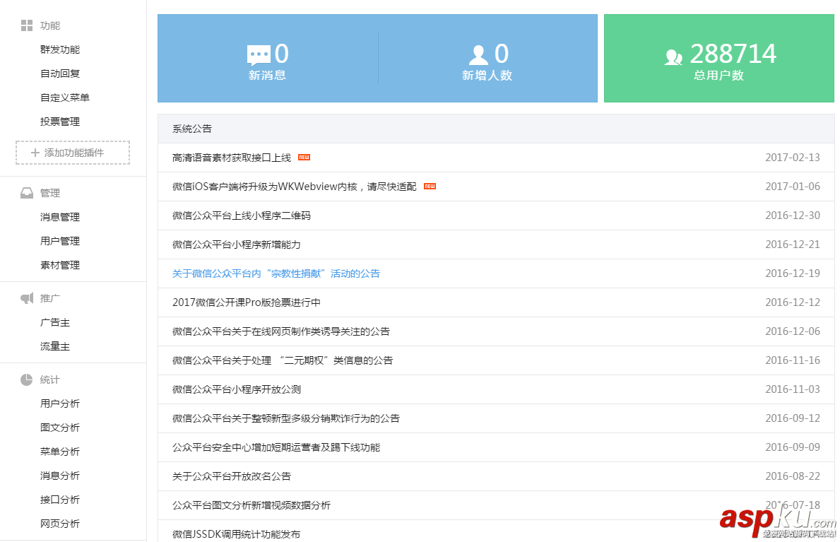This screenshot has height=542, width=840.
Task: Open 广告主 under 推广
Action: (55, 323)
